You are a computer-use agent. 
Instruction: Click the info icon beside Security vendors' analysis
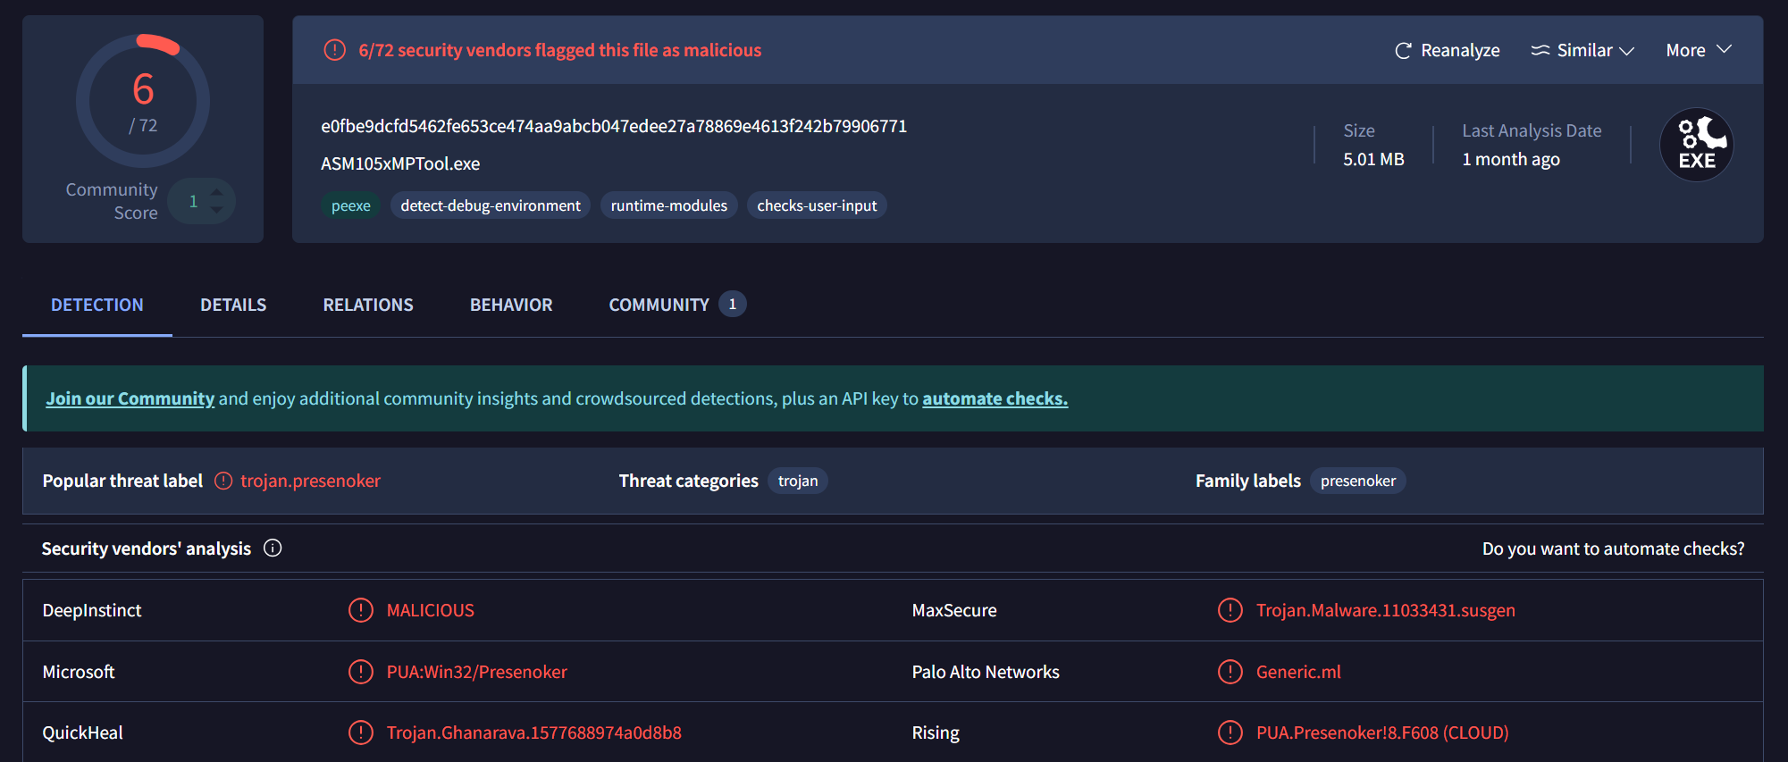tap(273, 548)
